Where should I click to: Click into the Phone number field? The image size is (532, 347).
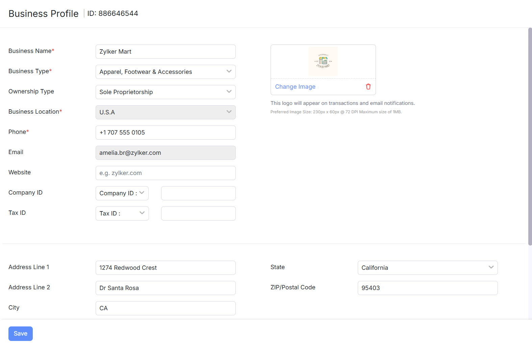coord(166,133)
